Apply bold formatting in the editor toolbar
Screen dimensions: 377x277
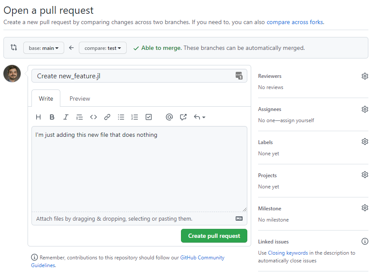point(52,117)
